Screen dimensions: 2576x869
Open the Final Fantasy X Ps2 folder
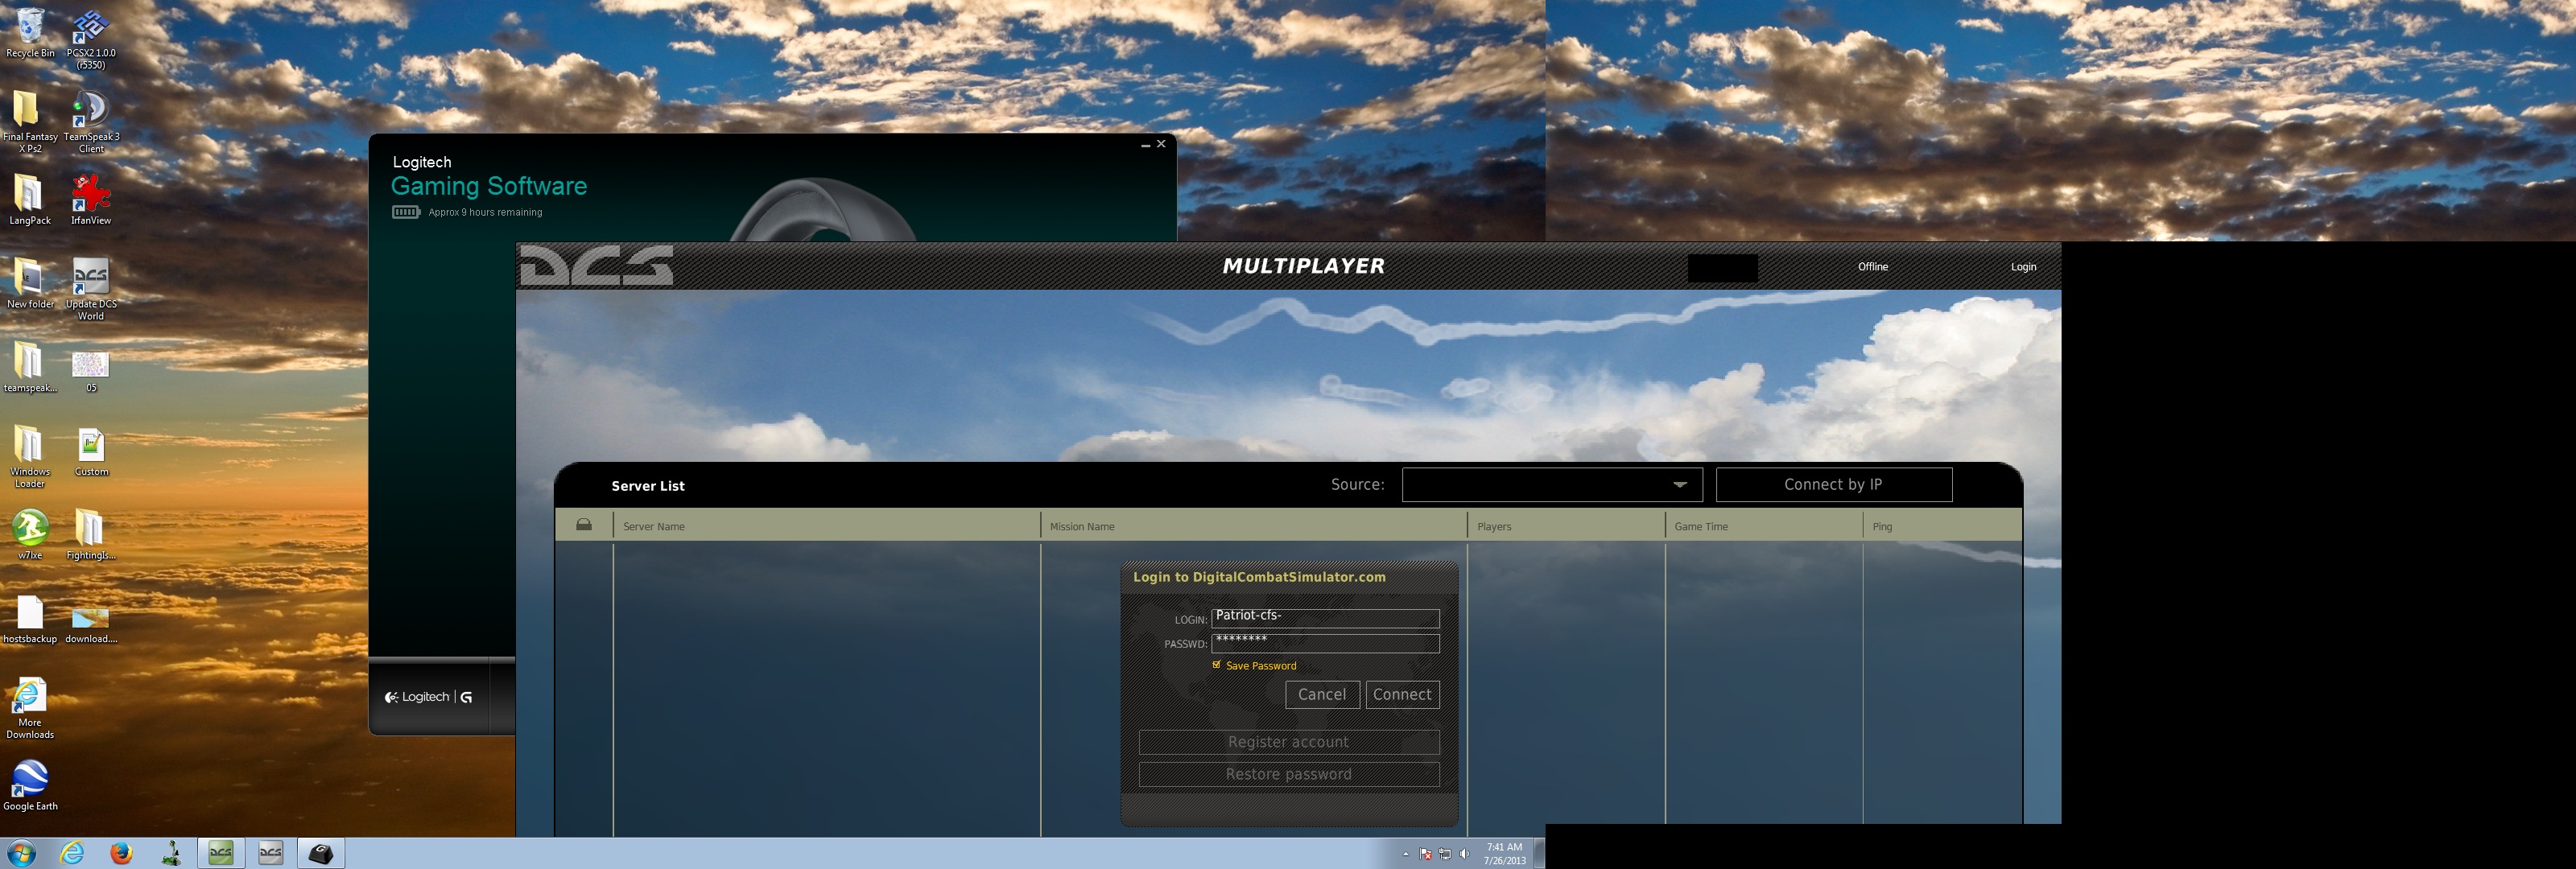30,122
